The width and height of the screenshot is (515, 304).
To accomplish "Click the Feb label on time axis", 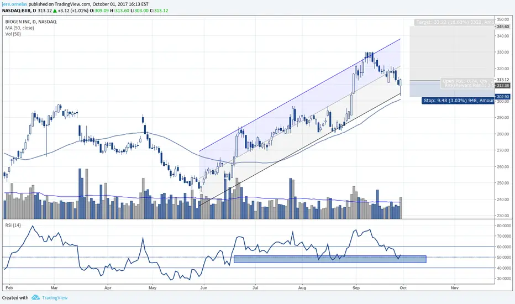I will point(9,288).
